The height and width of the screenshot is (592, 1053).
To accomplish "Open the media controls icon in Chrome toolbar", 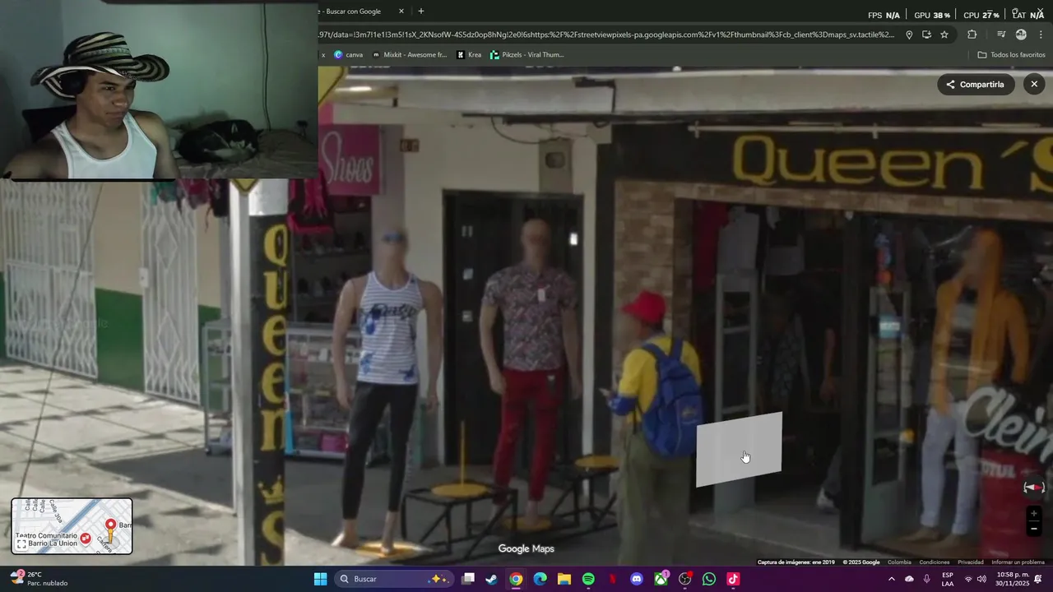I will click(x=1001, y=35).
